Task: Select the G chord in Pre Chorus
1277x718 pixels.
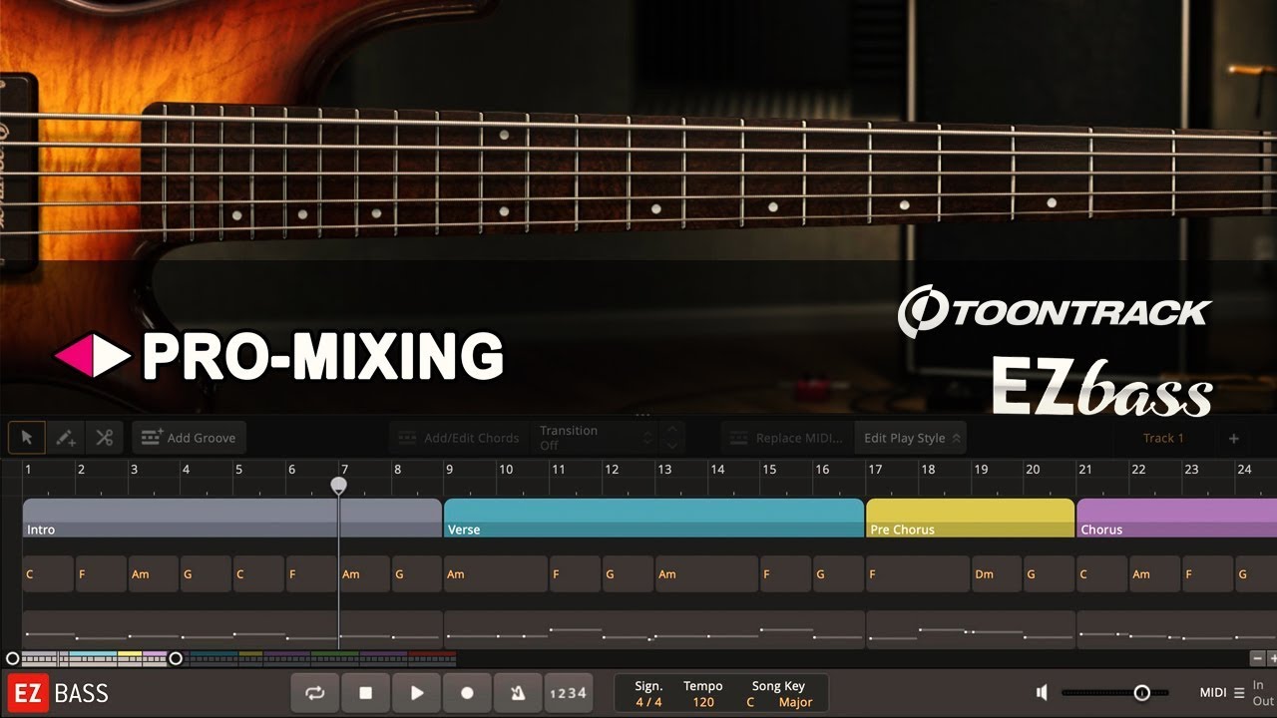Action: pos(1049,574)
